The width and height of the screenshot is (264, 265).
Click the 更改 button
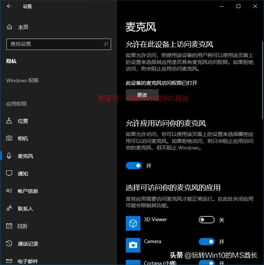coord(142,95)
